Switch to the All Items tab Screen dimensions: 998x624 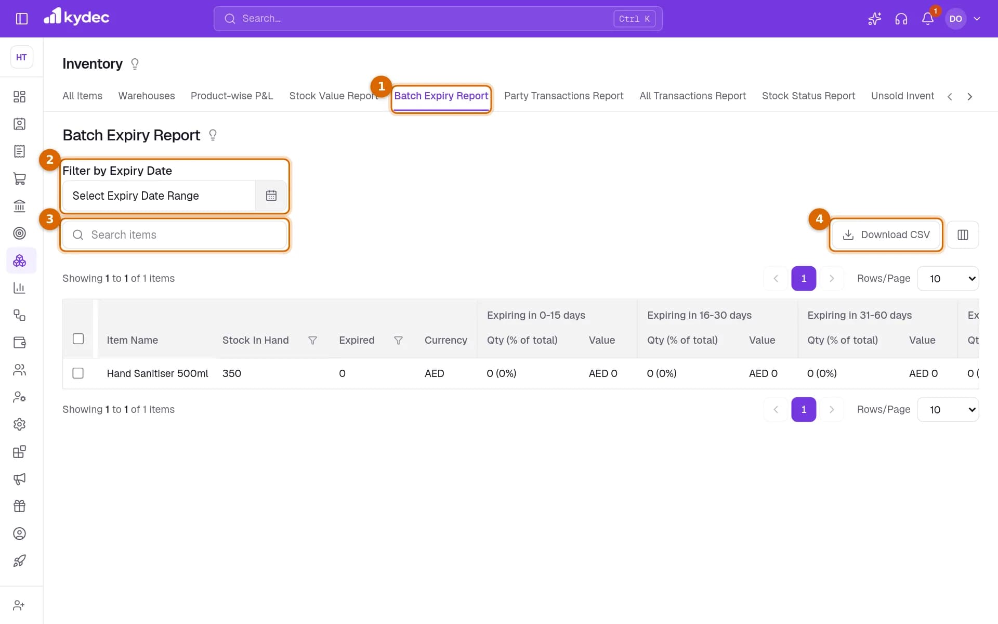click(82, 96)
